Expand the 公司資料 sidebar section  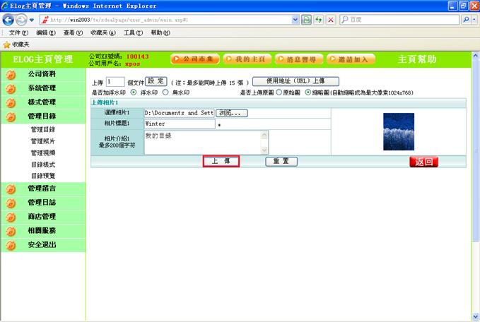click(x=41, y=73)
